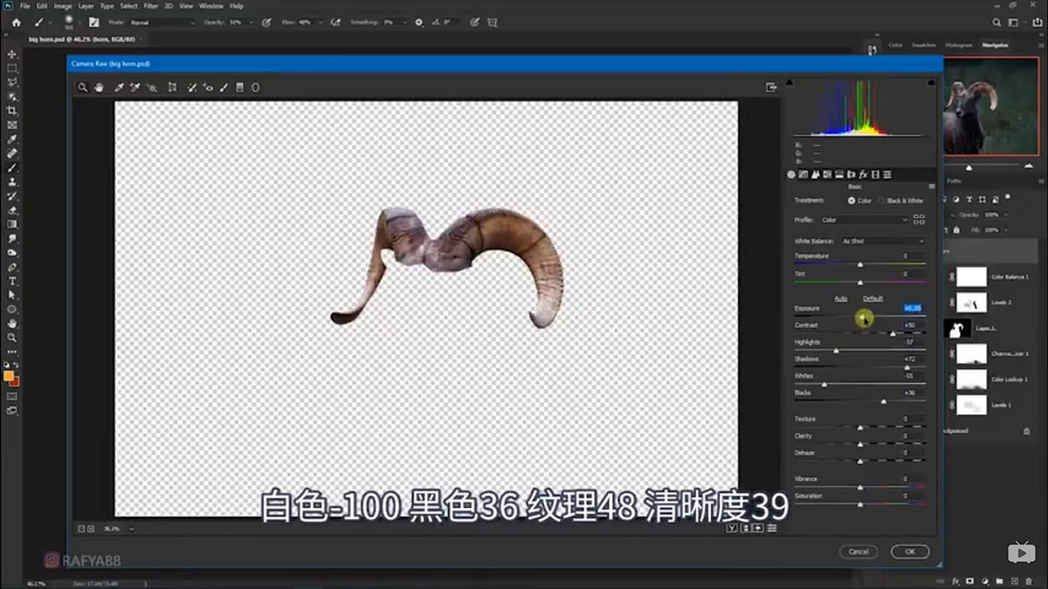Image resolution: width=1048 pixels, height=589 pixels.
Task: Open the Detail panel icon
Action: pos(814,175)
